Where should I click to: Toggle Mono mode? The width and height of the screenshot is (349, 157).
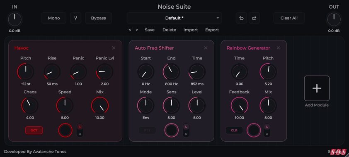54,18
